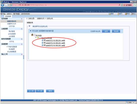Collapse the 系统管理 sidebar group

[x=22, y=44]
